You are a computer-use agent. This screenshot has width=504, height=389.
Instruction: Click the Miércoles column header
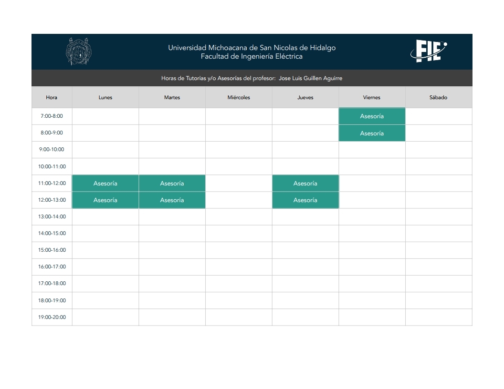click(x=239, y=97)
